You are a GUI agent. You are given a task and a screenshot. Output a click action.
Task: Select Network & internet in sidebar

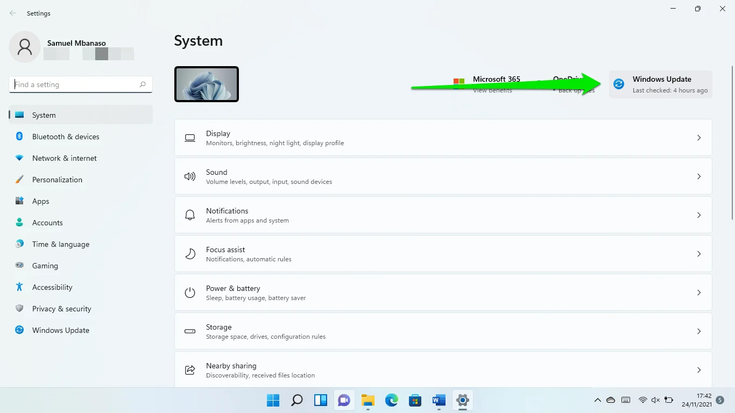81,158
